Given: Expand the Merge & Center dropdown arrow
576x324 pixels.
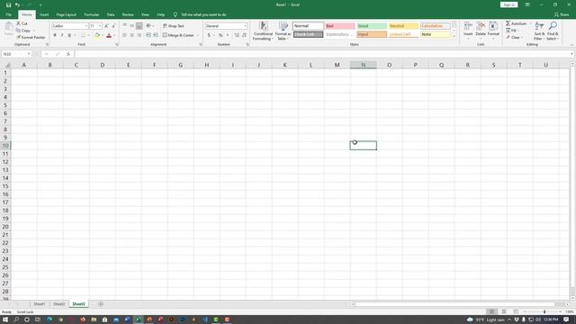Looking at the screenshot, I should (198, 35).
